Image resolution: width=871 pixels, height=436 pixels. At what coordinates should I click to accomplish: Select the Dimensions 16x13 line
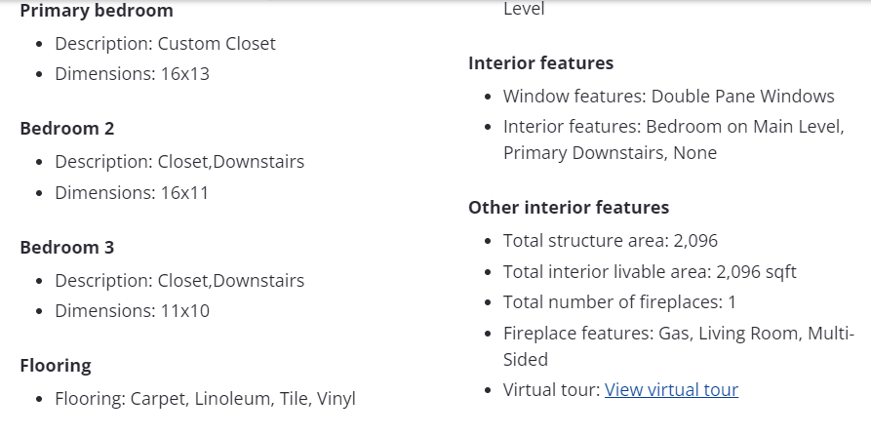coord(132,74)
